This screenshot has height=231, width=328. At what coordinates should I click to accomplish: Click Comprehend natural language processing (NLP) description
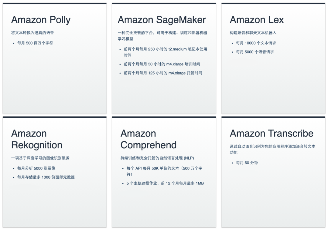point(157,158)
